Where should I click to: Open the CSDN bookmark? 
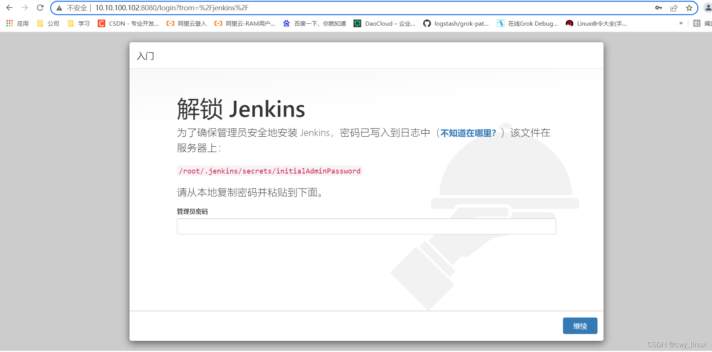point(128,23)
